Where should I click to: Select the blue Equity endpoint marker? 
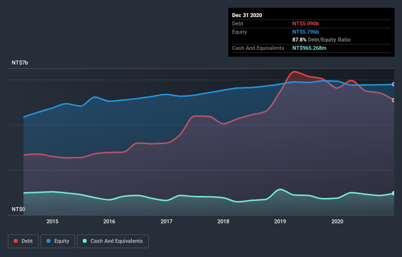394,85
